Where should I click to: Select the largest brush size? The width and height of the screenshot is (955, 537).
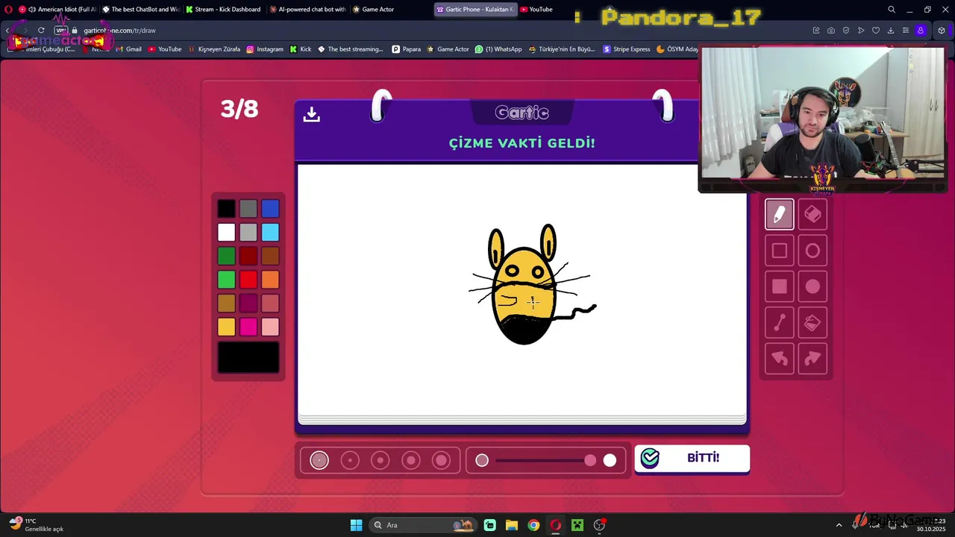pyautogui.click(x=442, y=460)
